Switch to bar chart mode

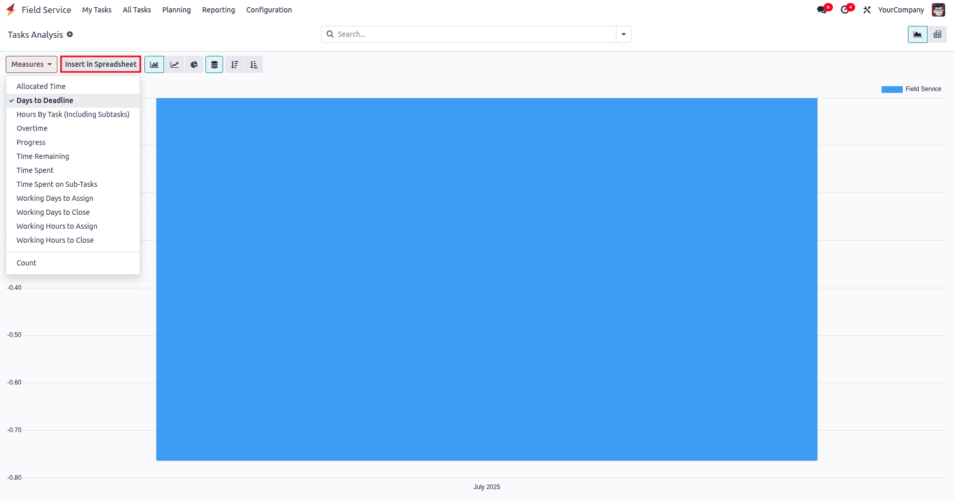tap(154, 65)
